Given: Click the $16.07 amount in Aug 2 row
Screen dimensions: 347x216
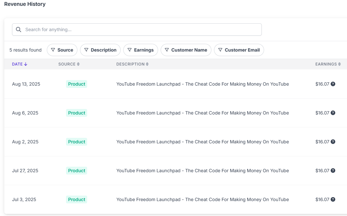Looking at the screenshot, I should click(x=322, y=142).
